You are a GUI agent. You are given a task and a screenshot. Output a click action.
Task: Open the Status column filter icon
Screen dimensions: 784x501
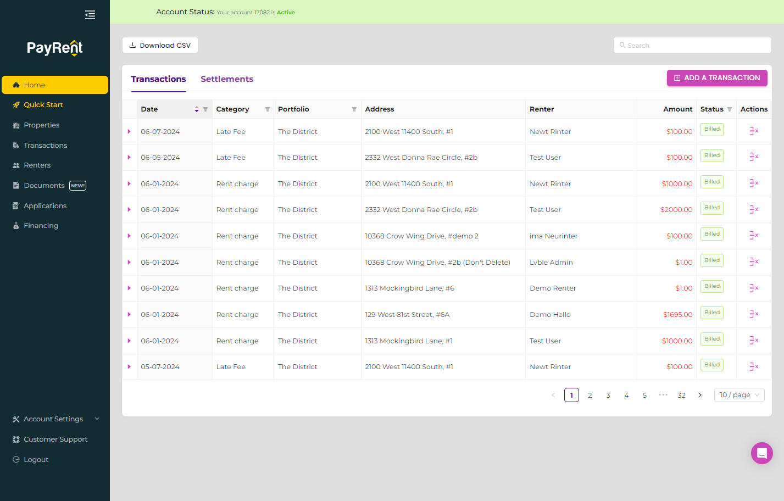[x=730, y=109]
